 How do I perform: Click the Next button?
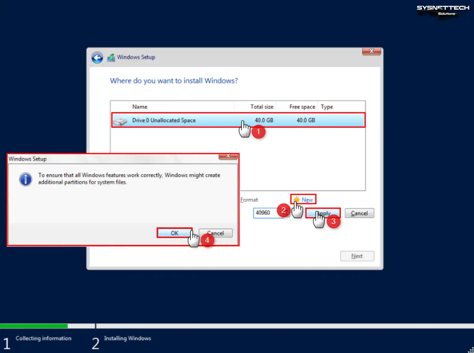357,256
